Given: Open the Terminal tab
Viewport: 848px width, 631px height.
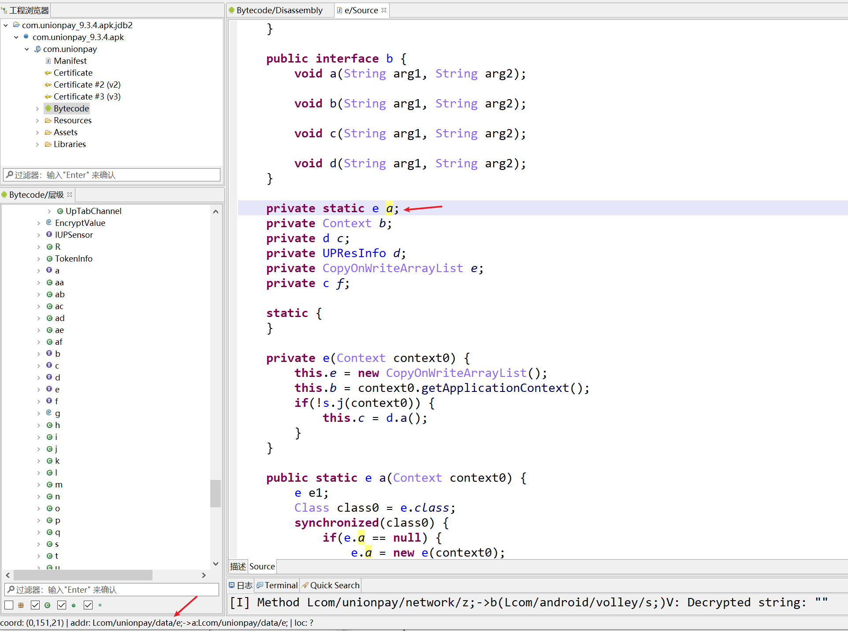Looking at the screenshot, I should coord(281,585).
